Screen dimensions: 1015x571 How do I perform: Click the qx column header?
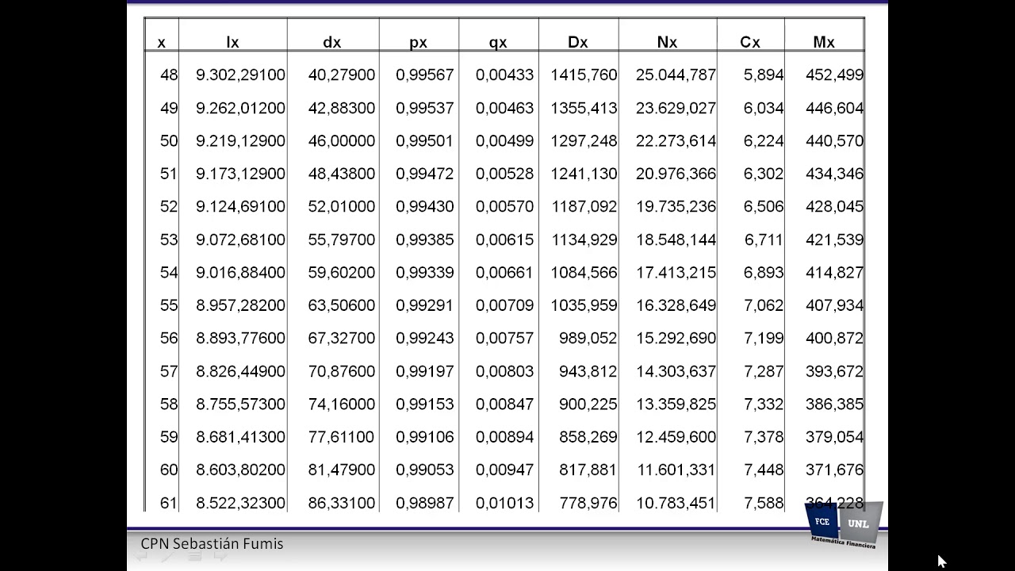tap(498, 43)
